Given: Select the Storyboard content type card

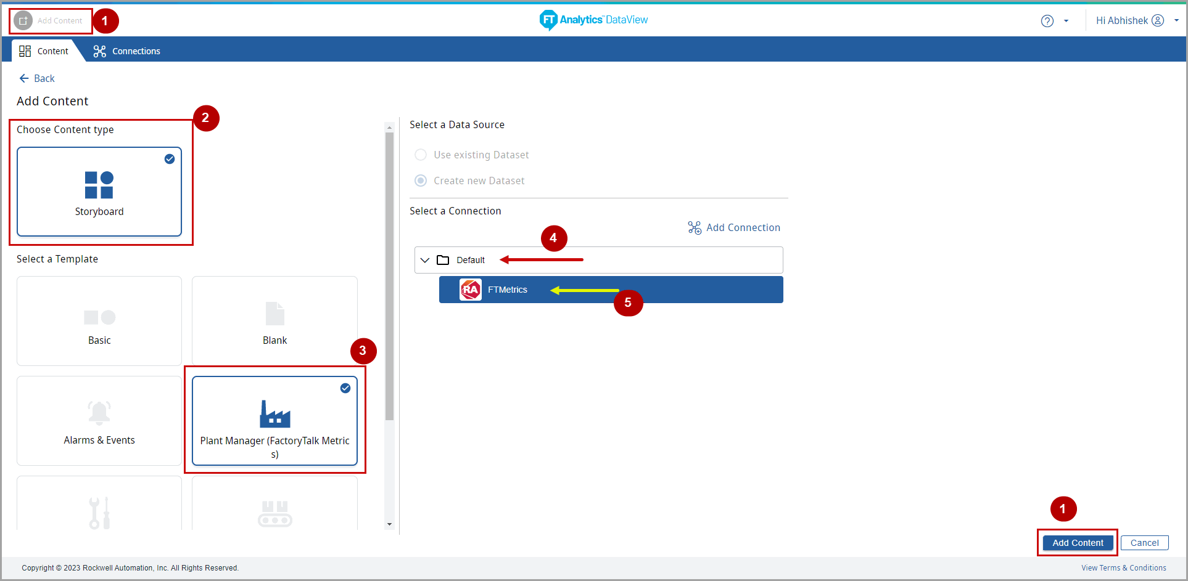Looking at the screenshot, I should [x=99, y=192].
